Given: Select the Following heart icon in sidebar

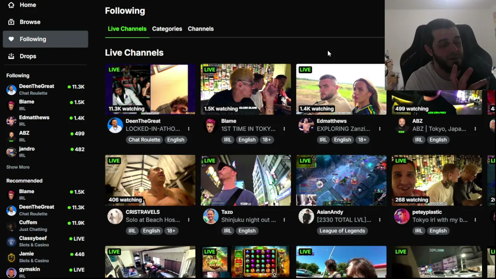Looking at the screenshot, I should click(x=11, y=39).
